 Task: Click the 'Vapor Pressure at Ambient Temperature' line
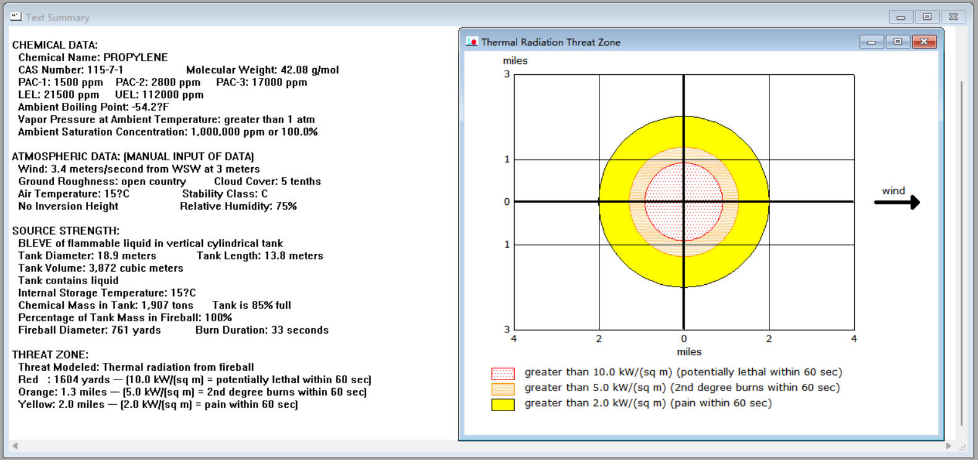click(166, 119)
